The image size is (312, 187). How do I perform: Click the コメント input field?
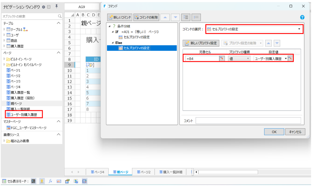(x=248, y=121)
